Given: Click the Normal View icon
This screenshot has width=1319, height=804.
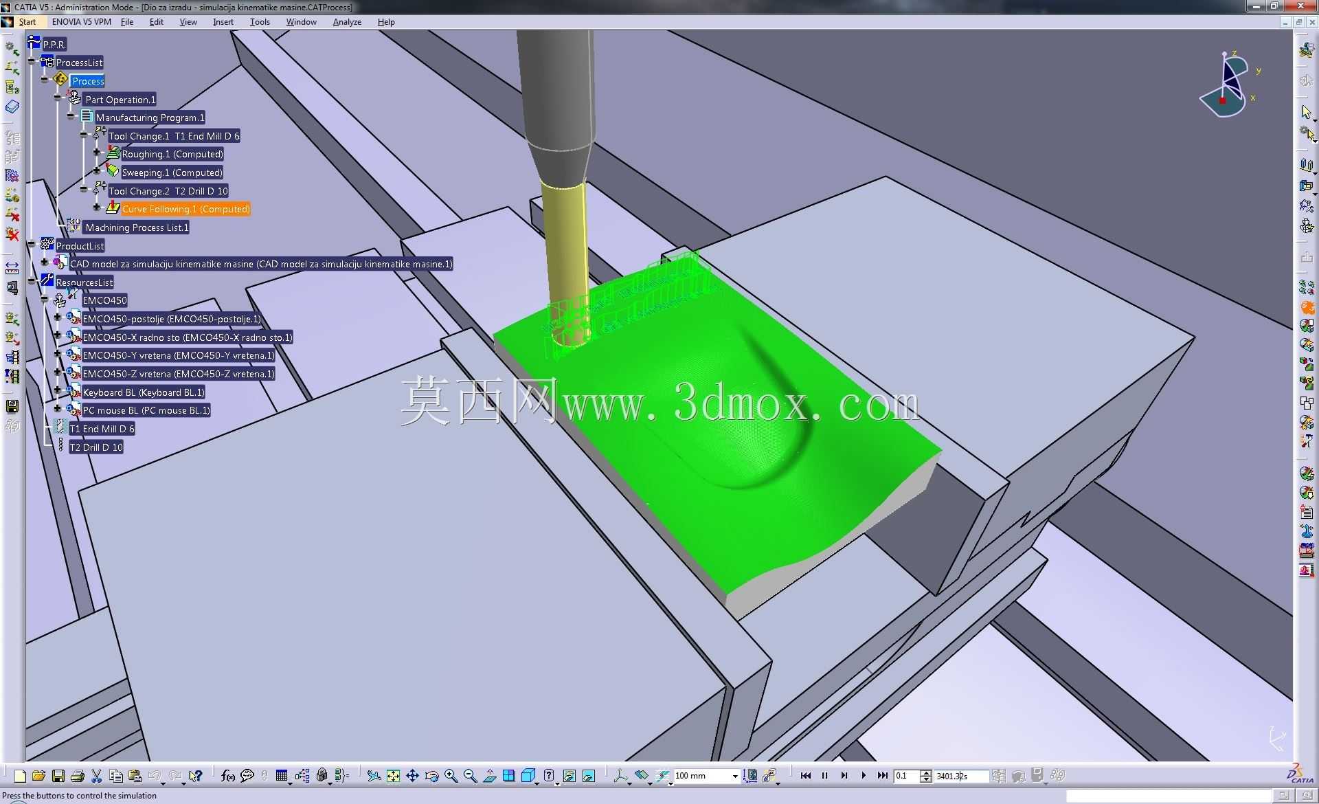Looking at the screenshot, I should tap(489, 776).
